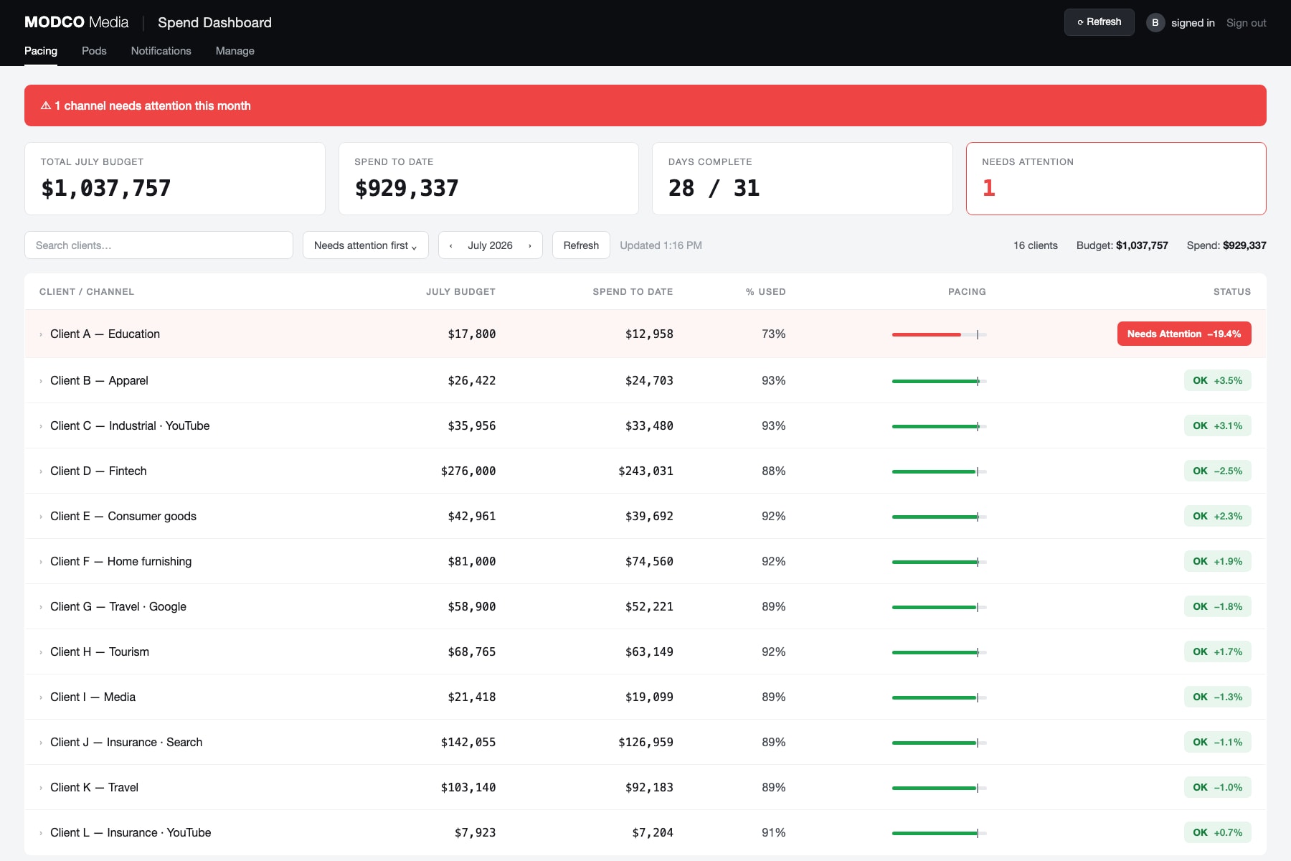Click the Updated 1:16 PM timestamp
Image resolution: width=1291 pixels, height=861 pixels.
pos(661,245)
